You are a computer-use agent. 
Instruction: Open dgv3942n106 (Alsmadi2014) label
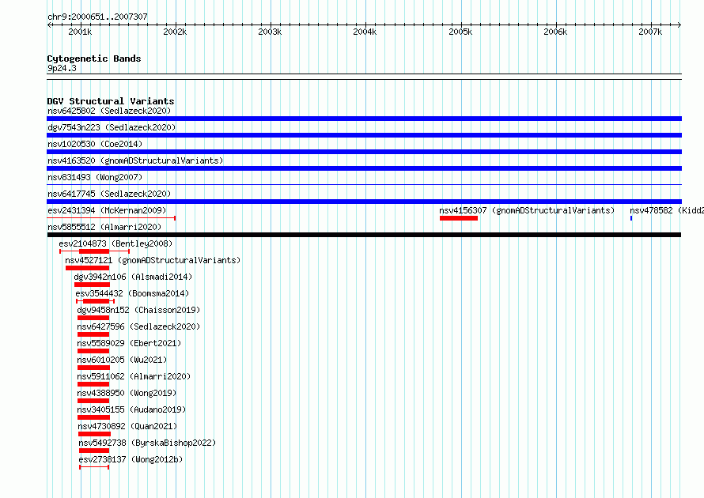click(x=133, y=277)
